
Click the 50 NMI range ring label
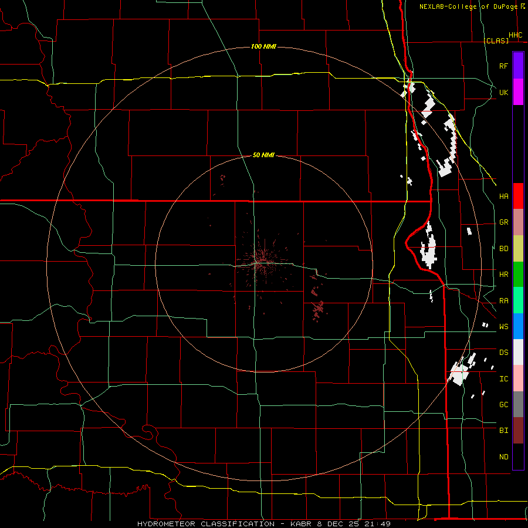(263, 155)
